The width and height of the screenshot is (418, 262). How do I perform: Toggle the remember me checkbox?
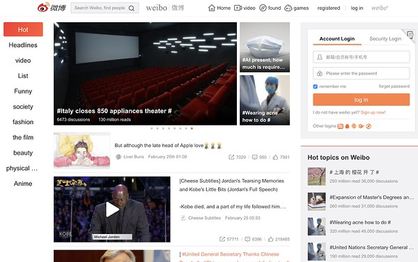click(x=316, y=86)
